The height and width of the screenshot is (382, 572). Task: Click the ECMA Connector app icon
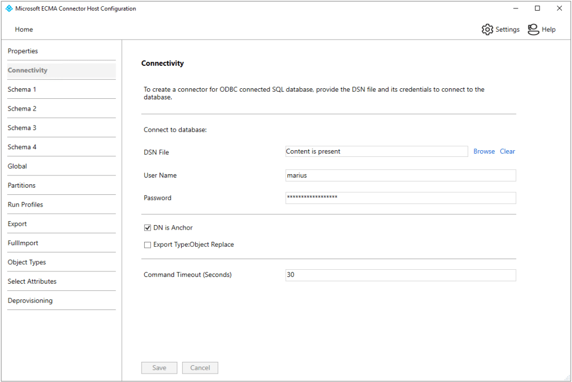(x=8, y=8)
